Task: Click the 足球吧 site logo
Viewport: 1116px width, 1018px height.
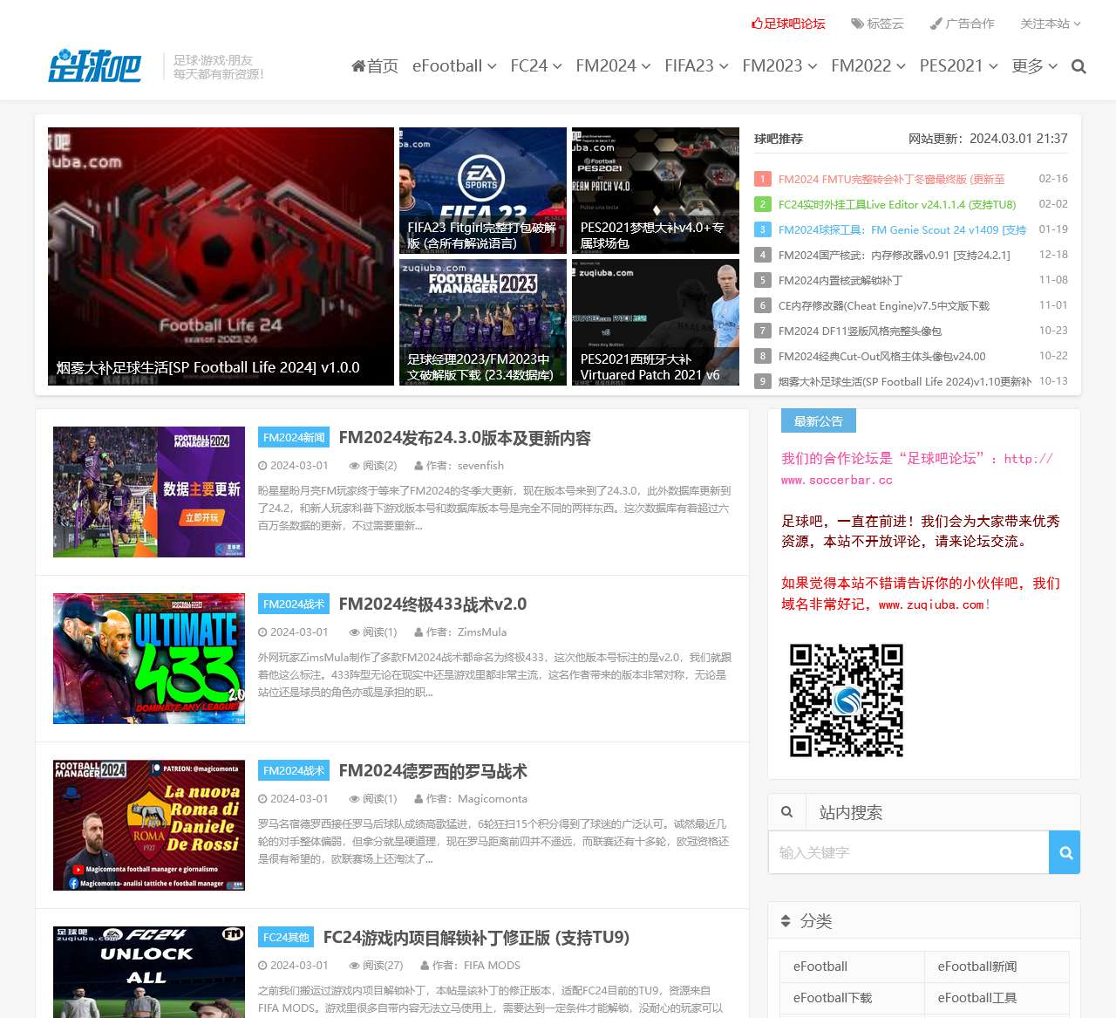Action: point(94,66)
